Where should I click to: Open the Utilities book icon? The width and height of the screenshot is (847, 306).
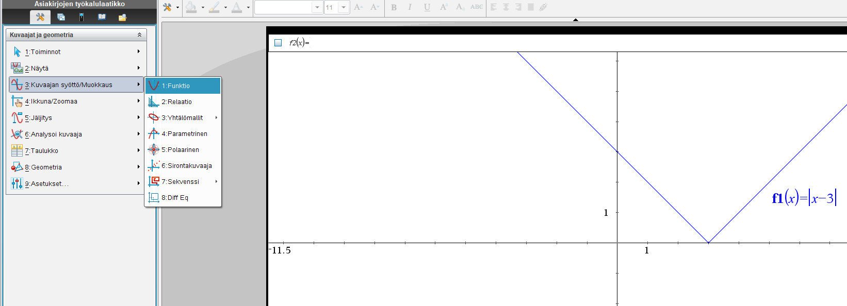pyautogui.click(x=102, y=17)
